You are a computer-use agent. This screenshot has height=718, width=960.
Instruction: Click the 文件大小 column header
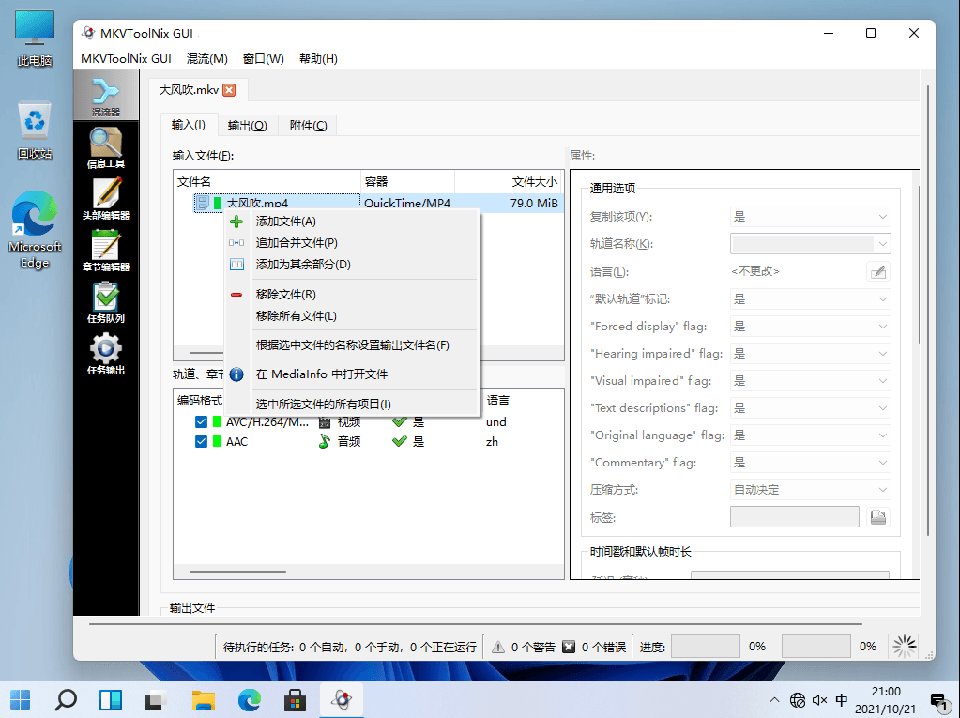click(510, 182)
